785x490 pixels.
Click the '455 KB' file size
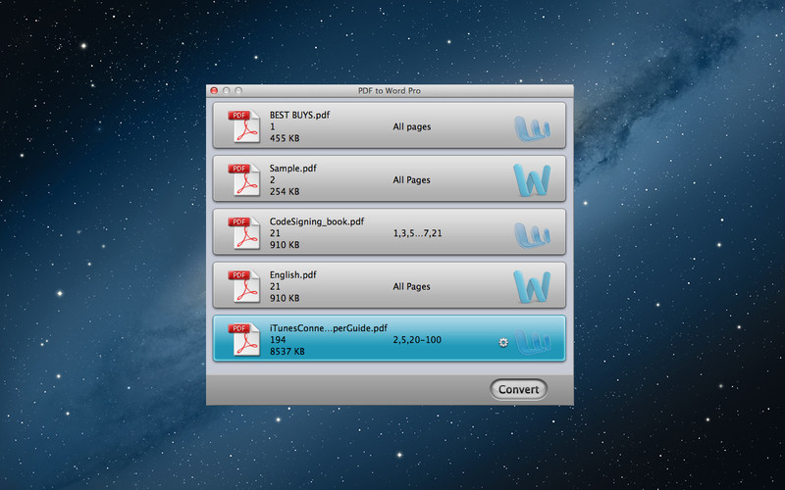pyautogui.click(x=285, y=138)
